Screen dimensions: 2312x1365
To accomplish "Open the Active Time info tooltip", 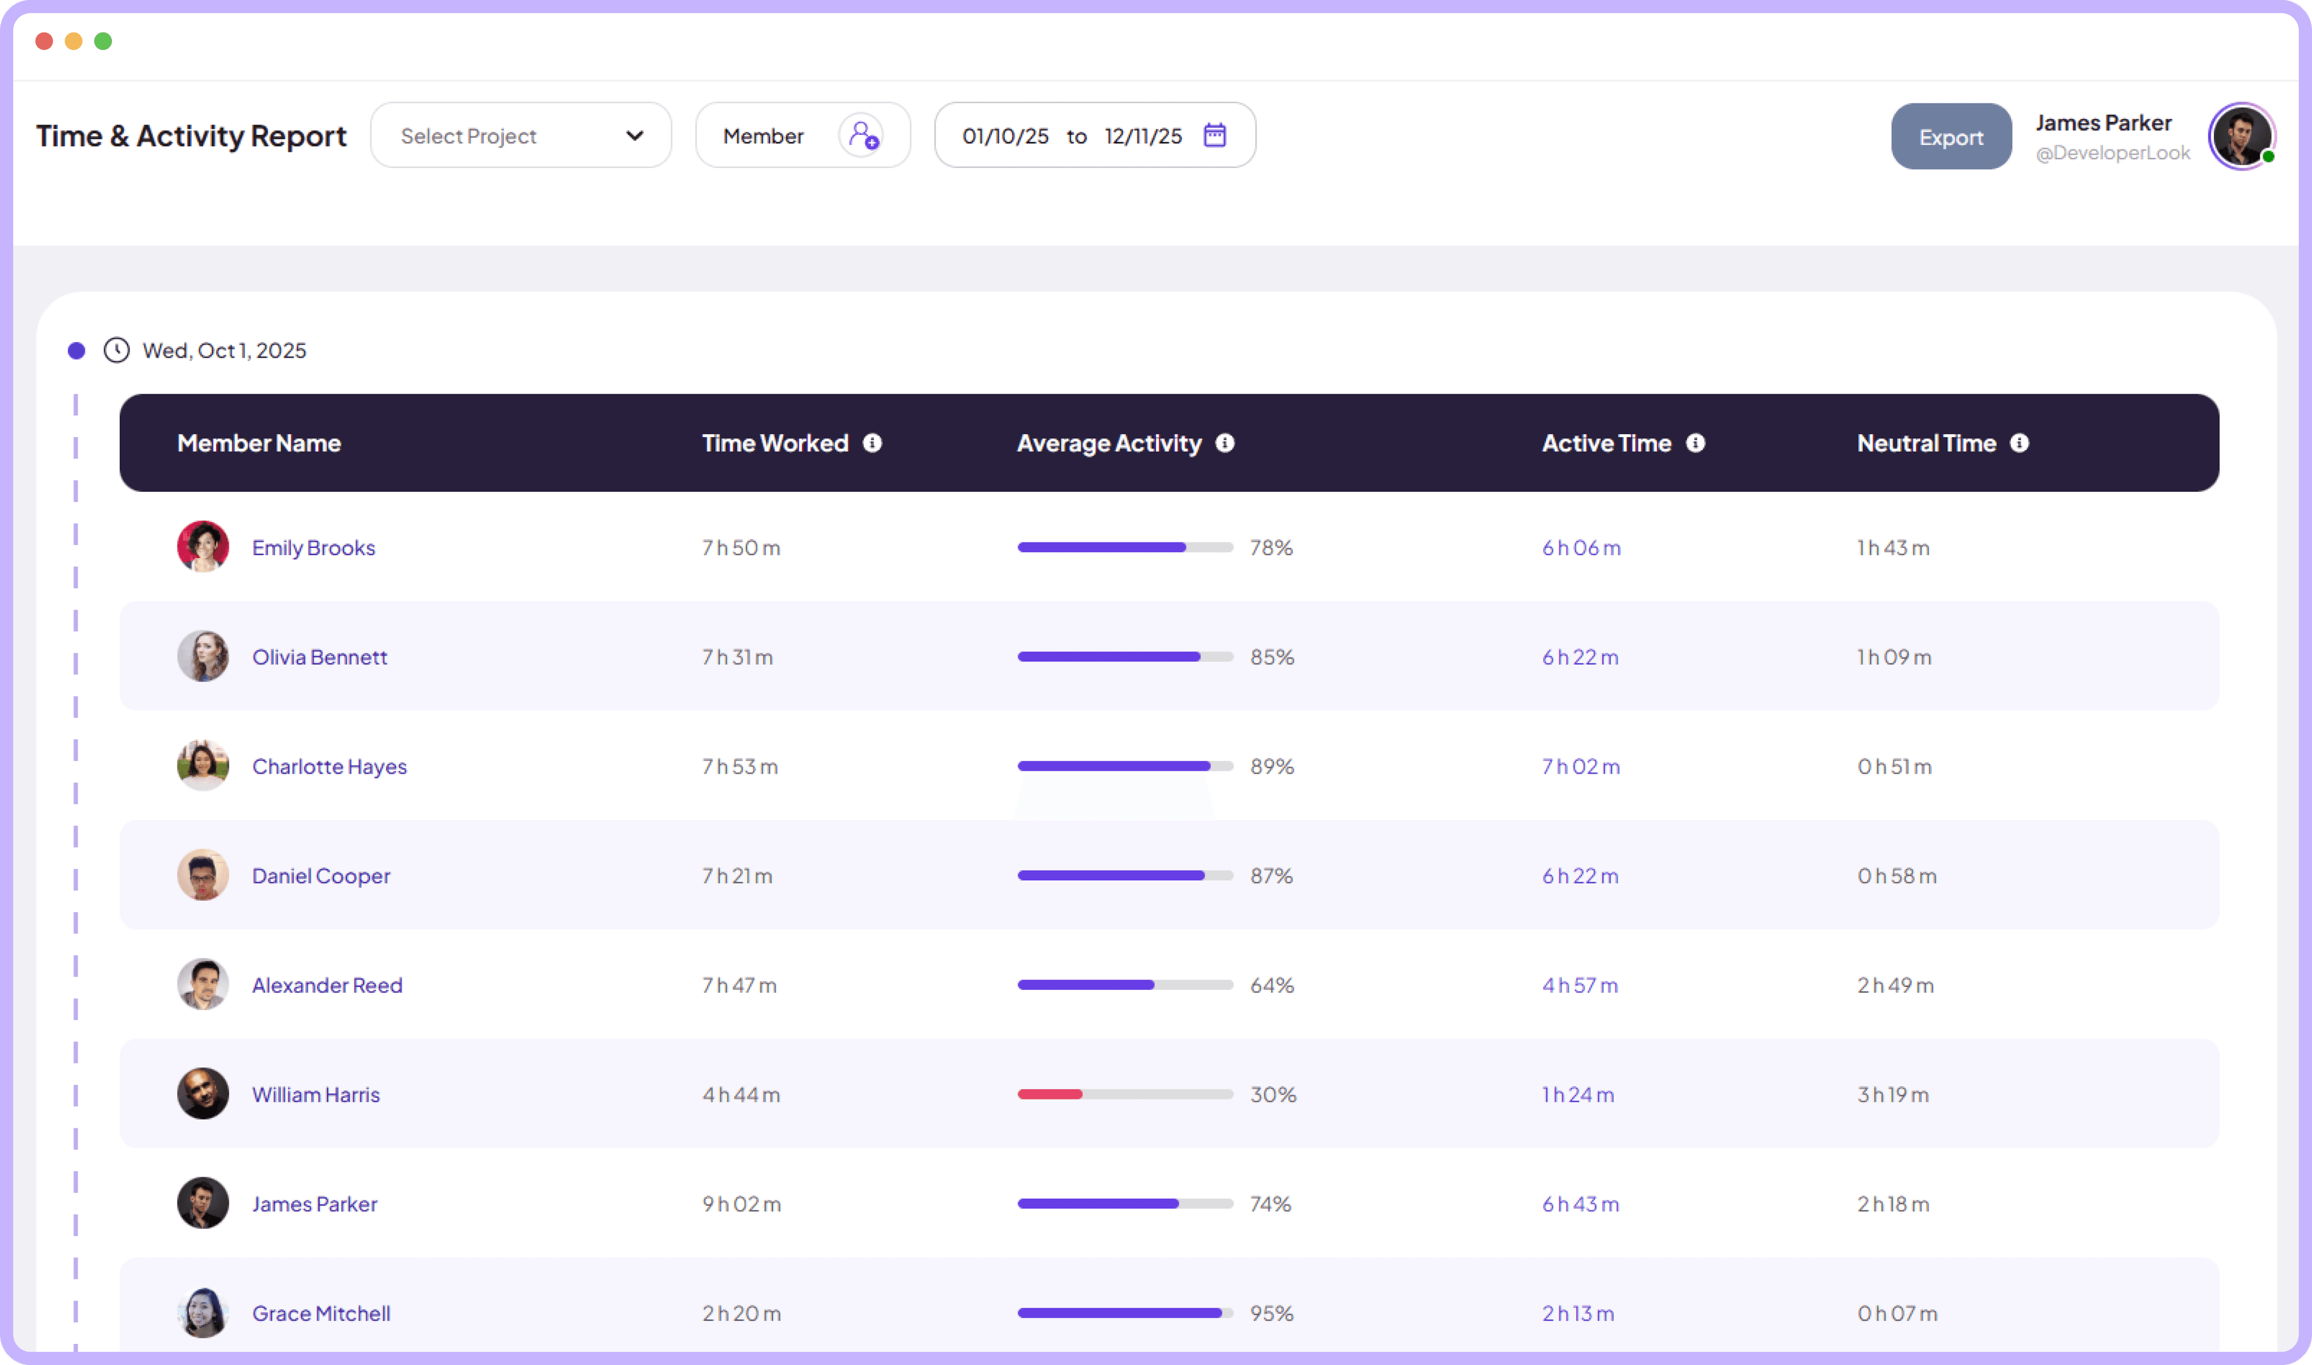I will pos(1697,443).
